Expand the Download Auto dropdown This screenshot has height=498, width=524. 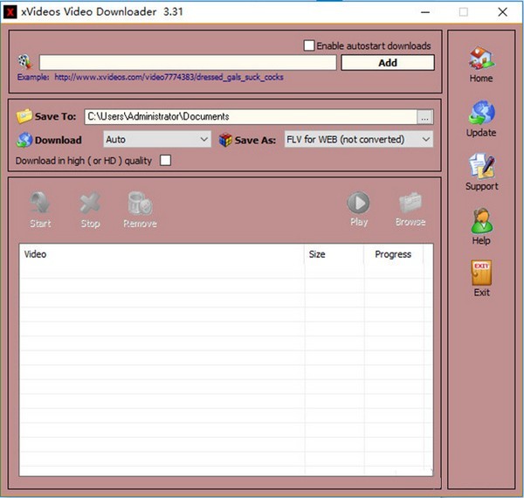click(157, 139)
